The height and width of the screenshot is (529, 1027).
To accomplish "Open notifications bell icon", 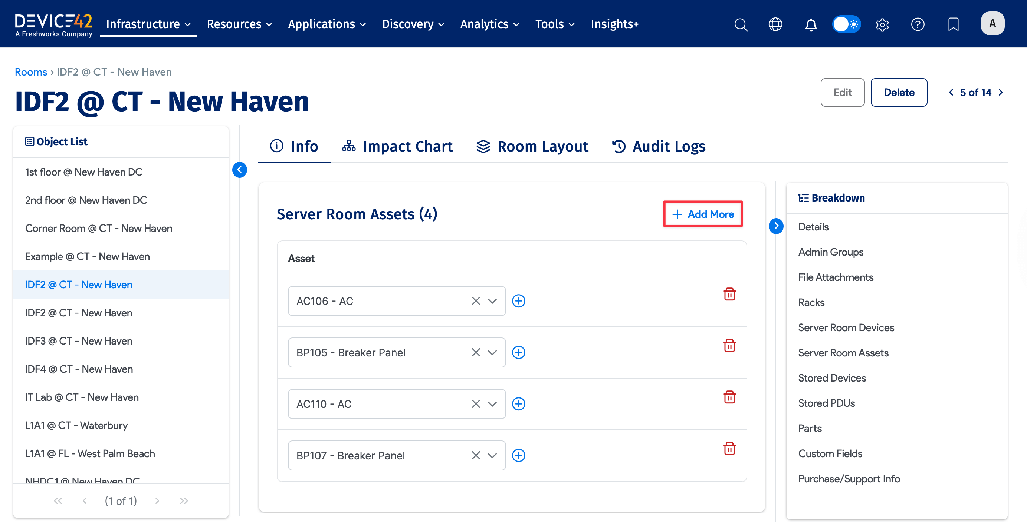I will pyautogui.click(x=811, y=24).
